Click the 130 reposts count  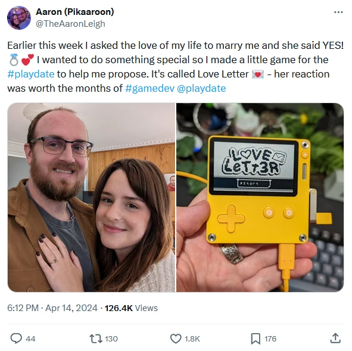111,338
